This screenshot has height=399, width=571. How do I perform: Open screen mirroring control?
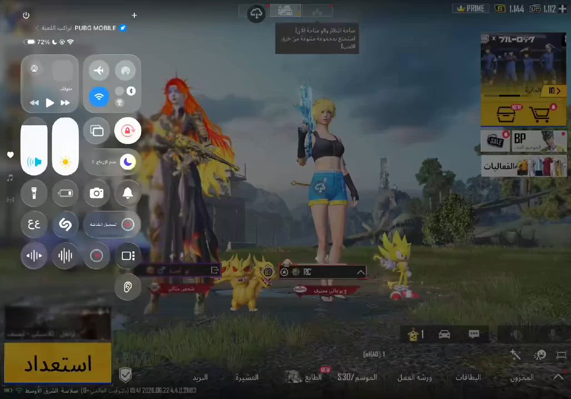(97, 131)
